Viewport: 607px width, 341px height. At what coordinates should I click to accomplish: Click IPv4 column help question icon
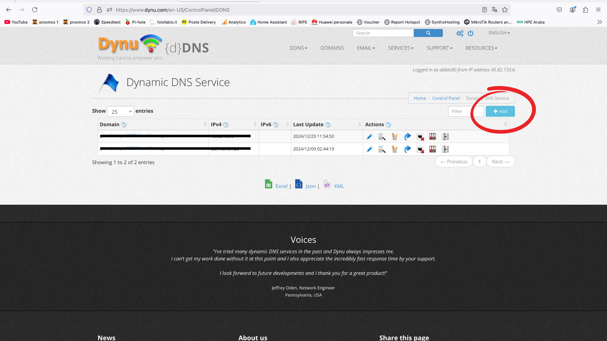[x=226, y=125]
